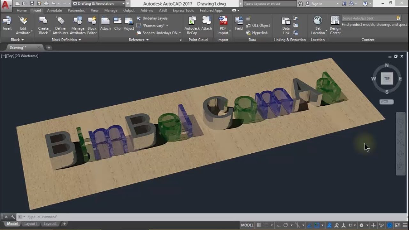Image resolution: width=409 pixels, height=230 pixels.
Task: Click the Open file quick access icon
Action: [24, 4]
